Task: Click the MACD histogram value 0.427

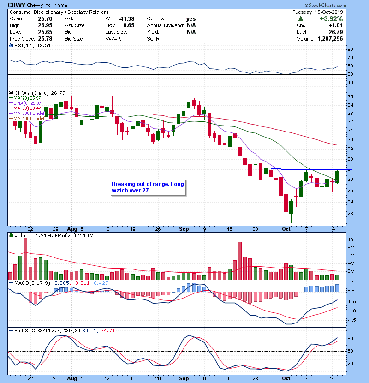Action: point(101,283)
